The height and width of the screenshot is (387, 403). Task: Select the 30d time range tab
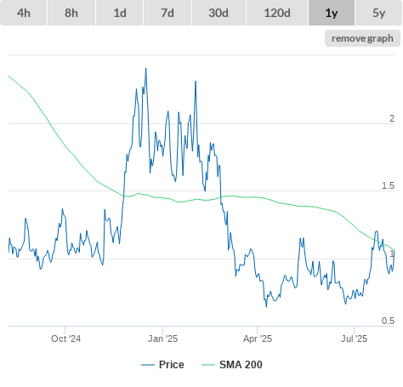pyautogui.click(x=219, y=13)
